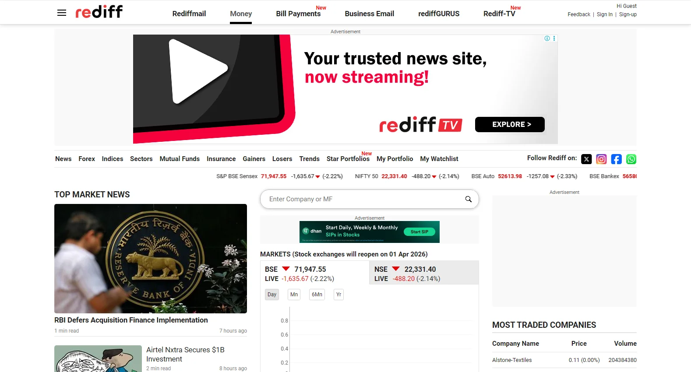Click the play icon in the Rediff-TV banner
The width and height of the screenshot is (691, 372).
click(x=198, y=71)
